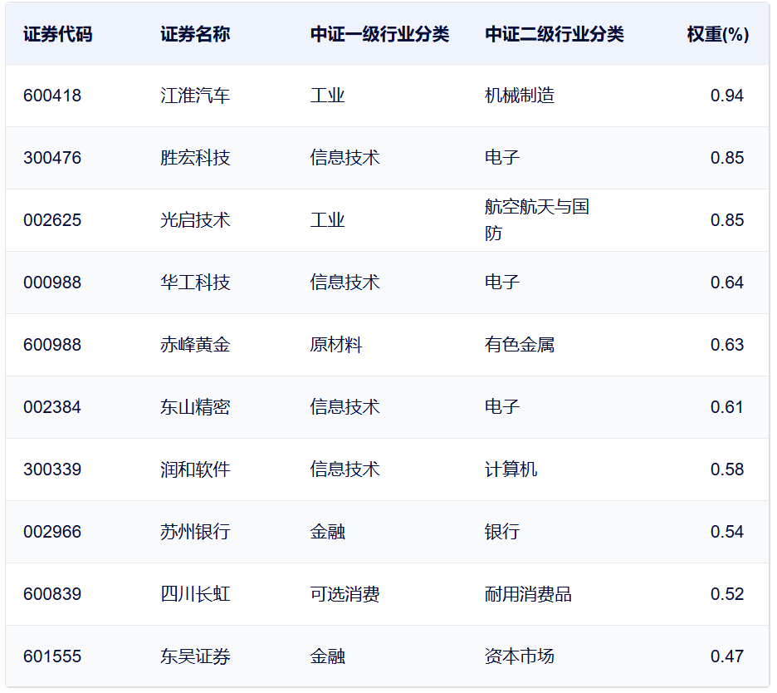Screen dimensions: 777x693
Task: Click the weight value 0.61
Action: pyautogui.click(x=726, y=407)
